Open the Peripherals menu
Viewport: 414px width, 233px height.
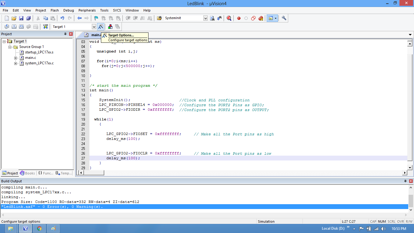(x=87, y=10)
